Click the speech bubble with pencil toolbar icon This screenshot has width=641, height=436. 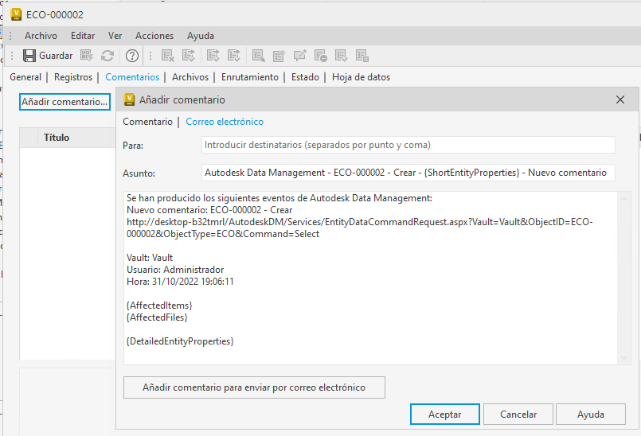tap(299, 56)
